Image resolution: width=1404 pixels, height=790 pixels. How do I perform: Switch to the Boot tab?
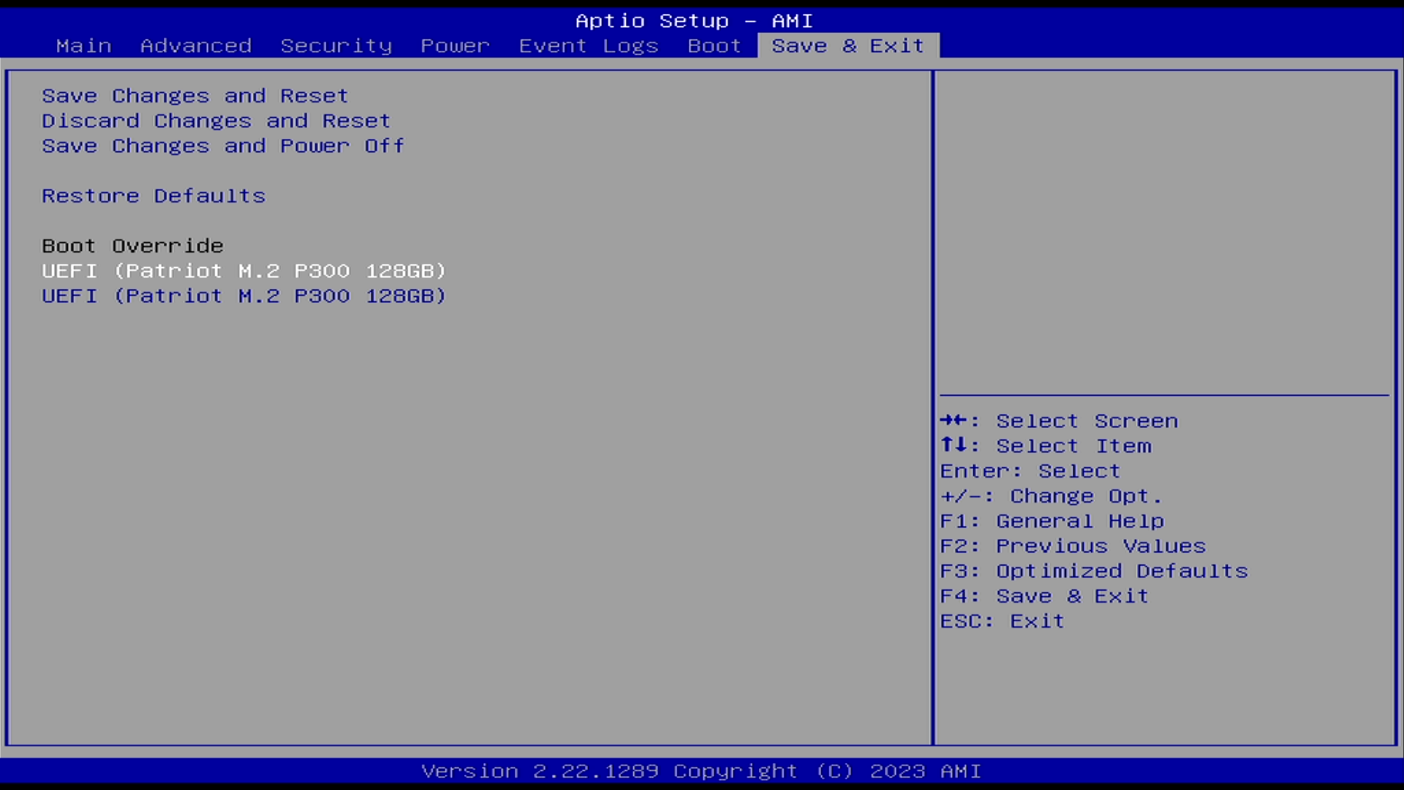(714, 45)
